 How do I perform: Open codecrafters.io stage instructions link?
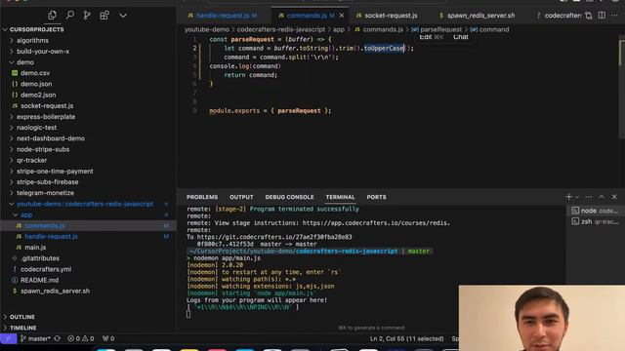click(376, 223)
